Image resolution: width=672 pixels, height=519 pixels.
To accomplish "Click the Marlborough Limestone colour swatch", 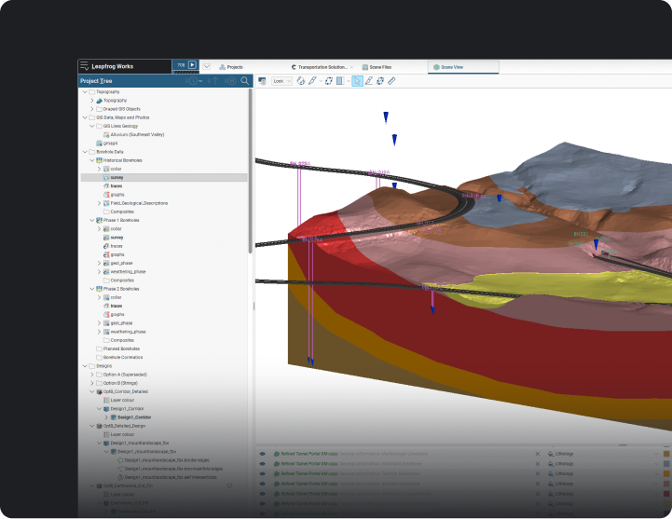I will [x=666, y=454].
